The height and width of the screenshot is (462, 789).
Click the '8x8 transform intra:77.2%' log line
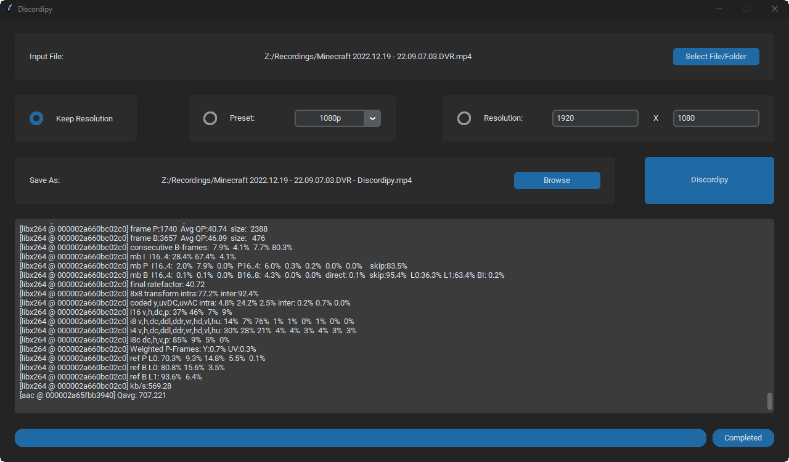click(x=139, y=294)
